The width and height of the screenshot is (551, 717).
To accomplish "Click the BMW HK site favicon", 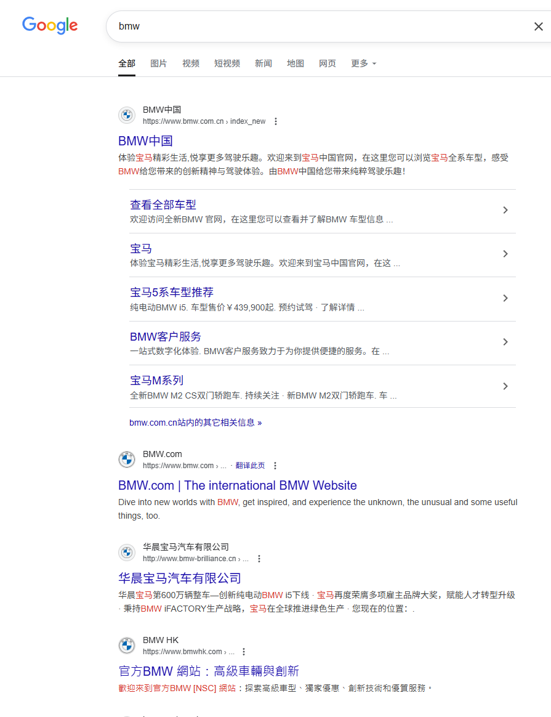I will pyautogui.click(x=127, y=646).
